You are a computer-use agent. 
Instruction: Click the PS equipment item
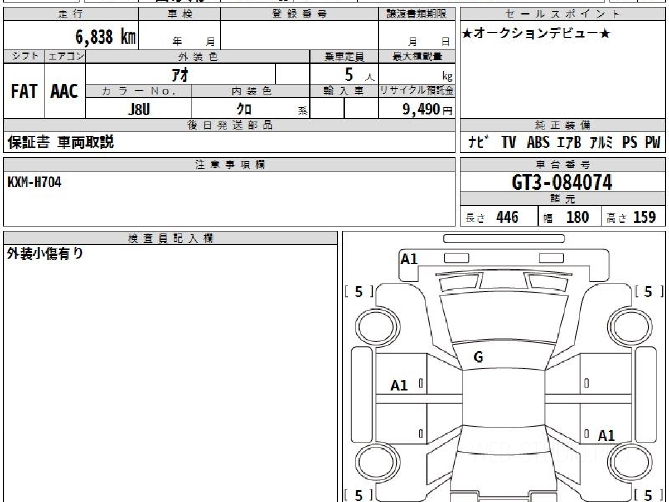(630, 143)
